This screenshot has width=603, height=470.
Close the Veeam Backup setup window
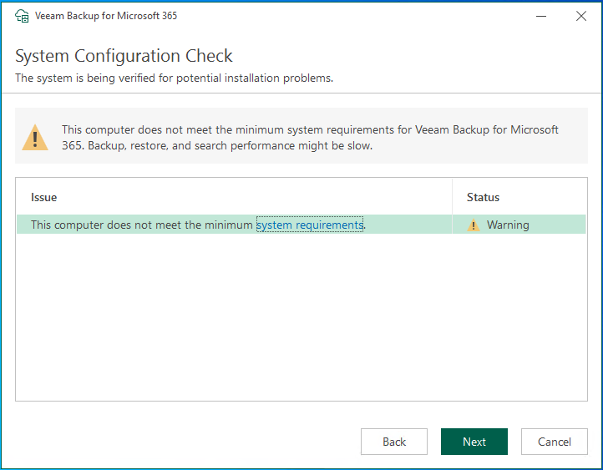point(581,16)
